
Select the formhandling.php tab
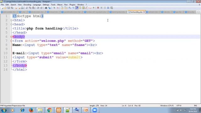(x=136, y=12)
